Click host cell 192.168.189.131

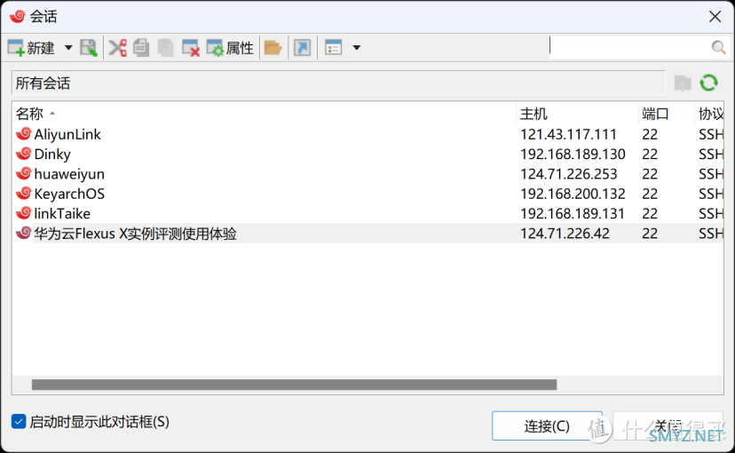click(573, 213)
